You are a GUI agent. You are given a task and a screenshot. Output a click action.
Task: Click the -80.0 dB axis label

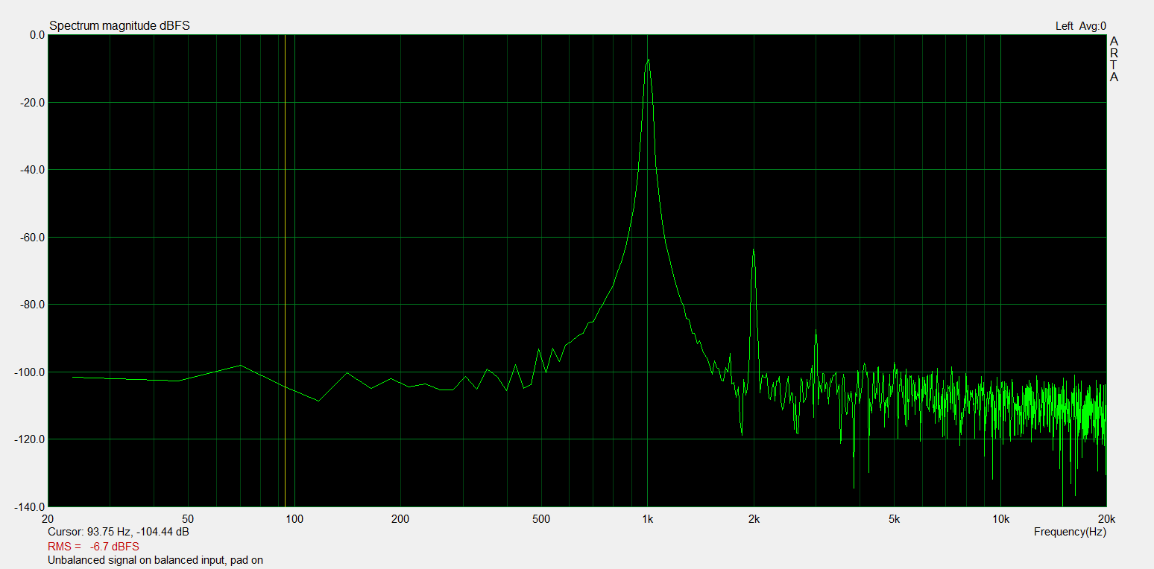[x=33, y=305]
